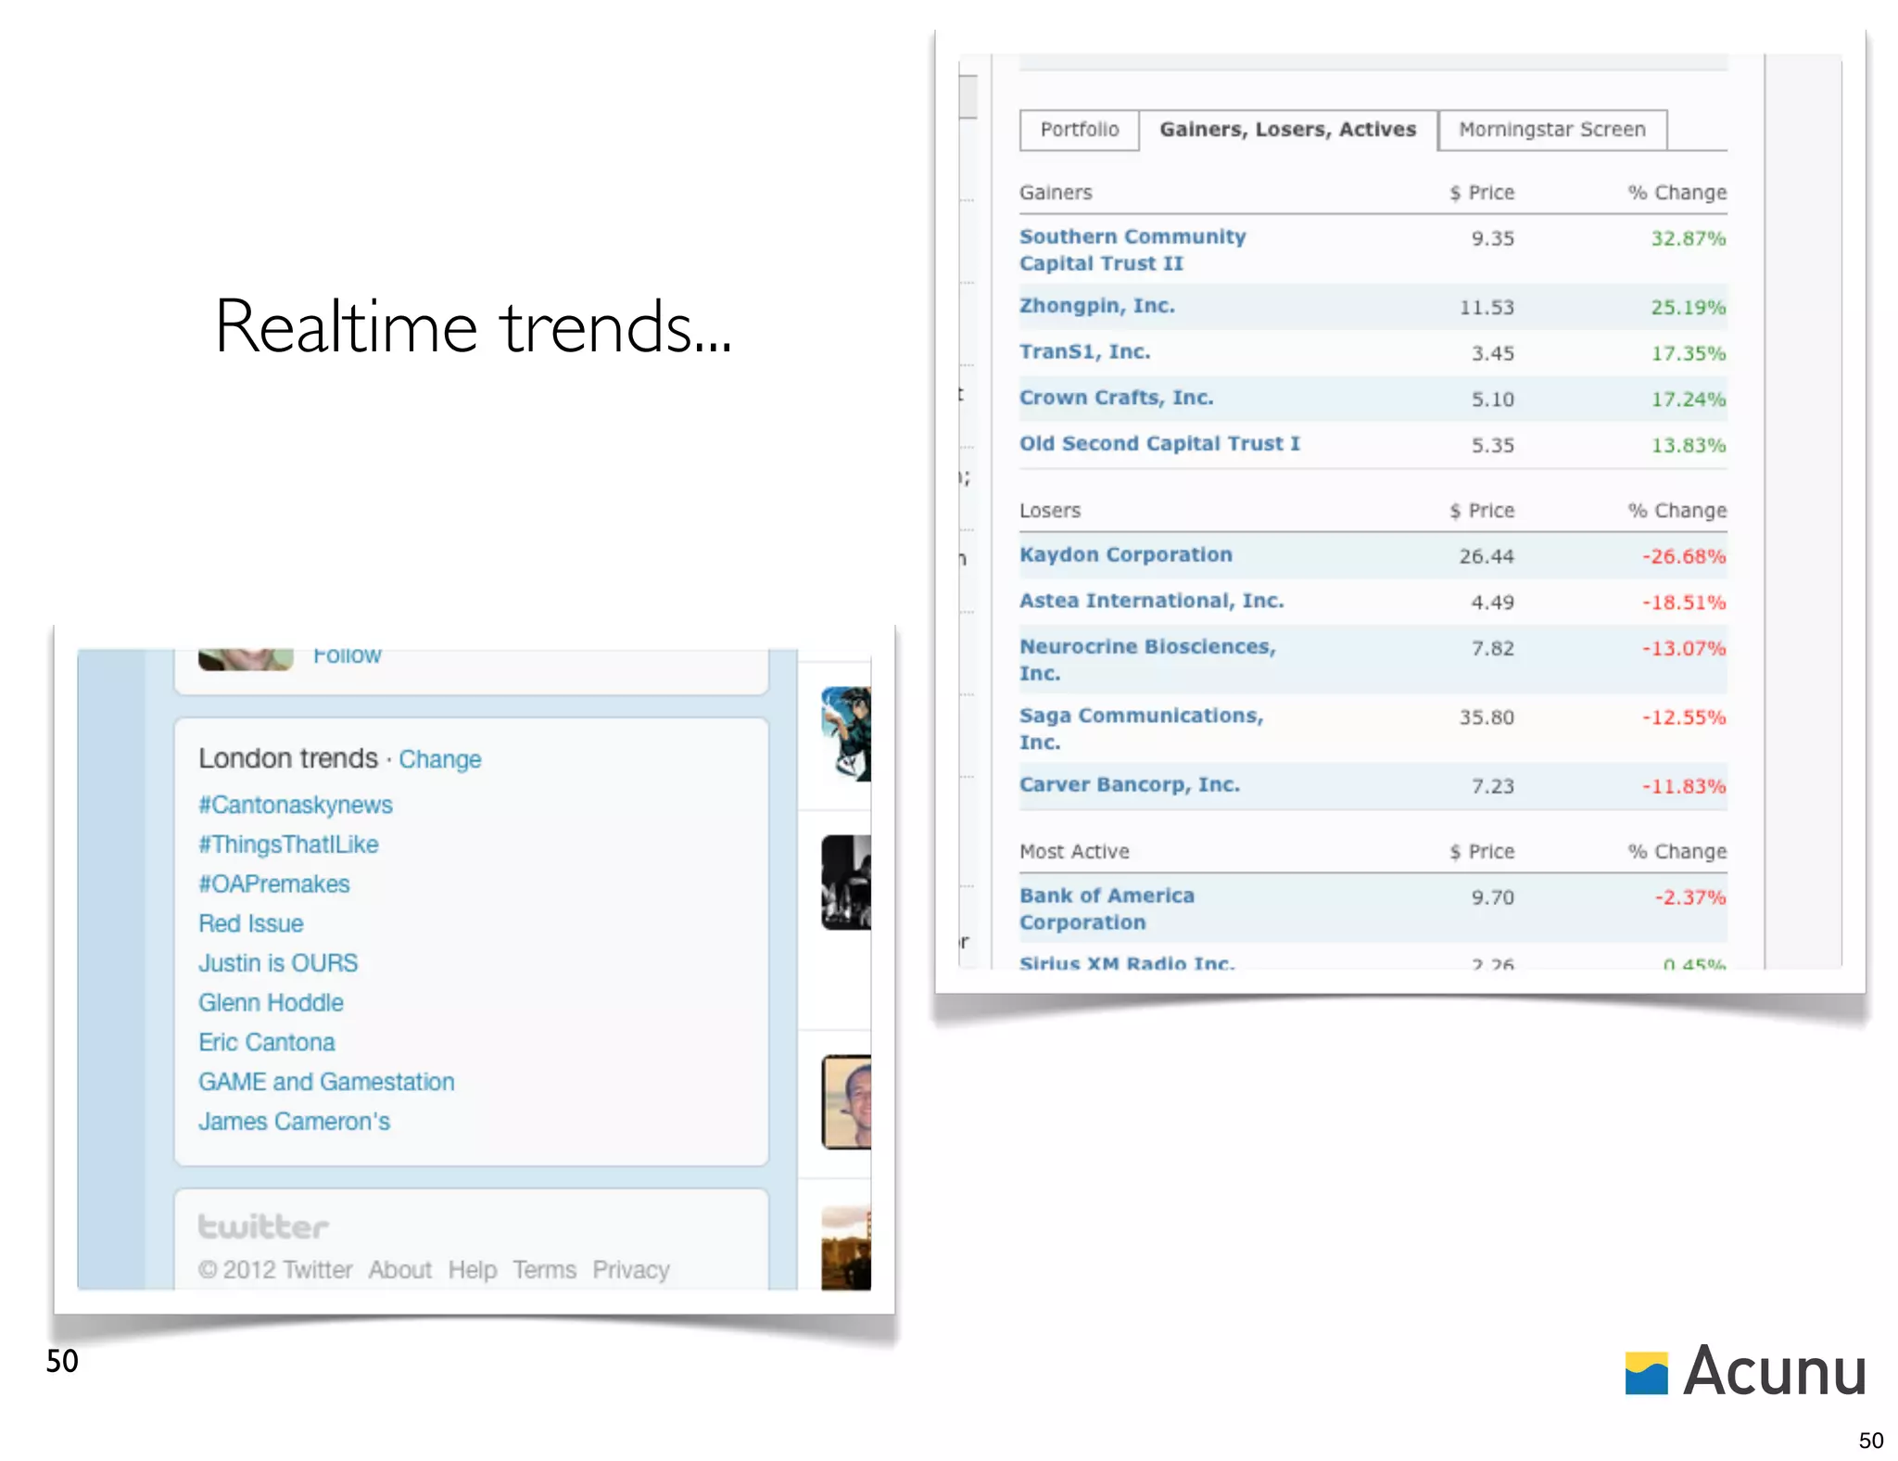The height and width of the screenshot is (1461, 1898).
Task: Open the Morningstar Screen tab
Action: (x=1552, y=130)
